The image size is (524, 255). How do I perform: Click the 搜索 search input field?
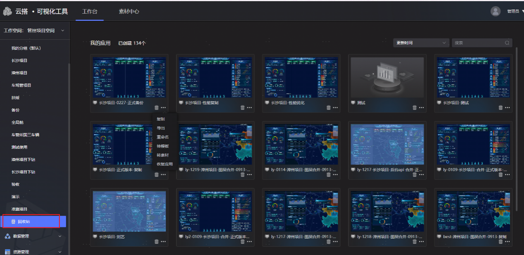click(x=478, y=43)
